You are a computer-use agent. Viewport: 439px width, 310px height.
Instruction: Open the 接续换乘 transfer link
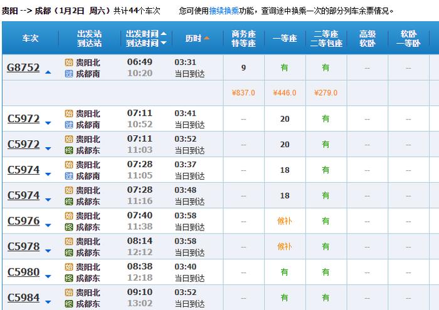click(x=224, y=11)
